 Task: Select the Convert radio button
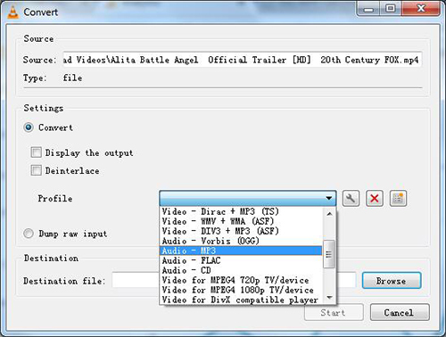click(x=29, y=127)
